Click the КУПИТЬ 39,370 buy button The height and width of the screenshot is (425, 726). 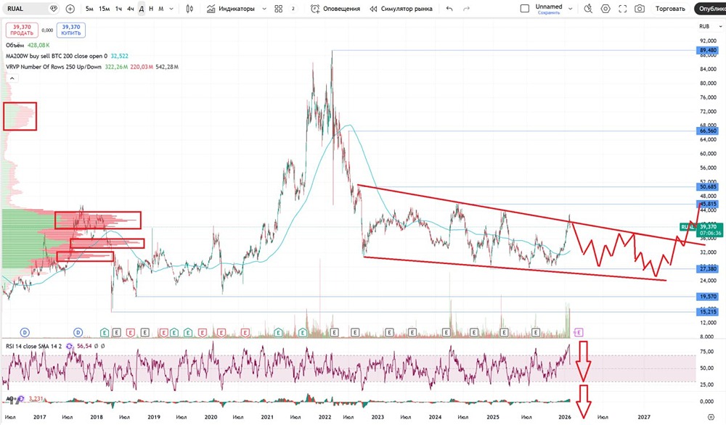[71, 30]
